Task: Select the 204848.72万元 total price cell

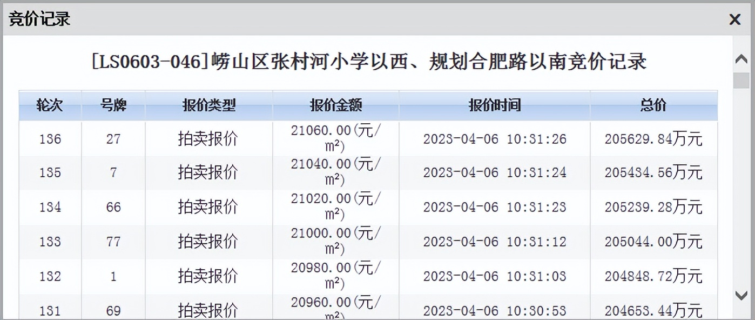Action: (x=653, y=276)
